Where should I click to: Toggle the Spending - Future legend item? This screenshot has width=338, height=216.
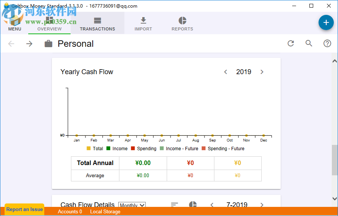coord(223,149)
